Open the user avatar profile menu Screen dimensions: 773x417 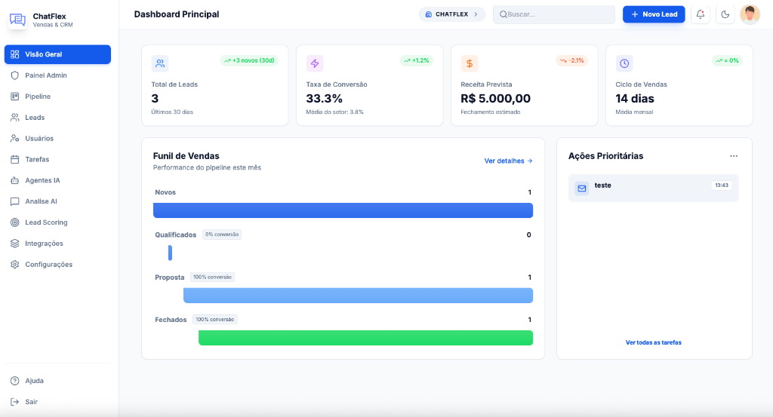pos(750,14)
